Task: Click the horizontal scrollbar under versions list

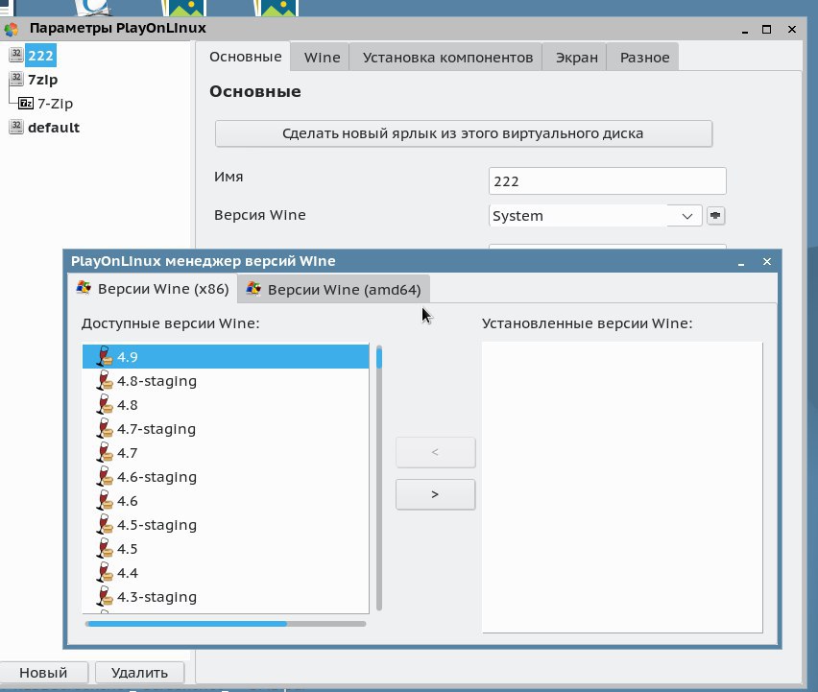Action: (226, 624)
